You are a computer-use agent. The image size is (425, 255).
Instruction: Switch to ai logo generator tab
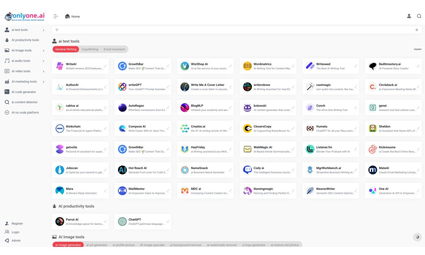coord(254,245)
